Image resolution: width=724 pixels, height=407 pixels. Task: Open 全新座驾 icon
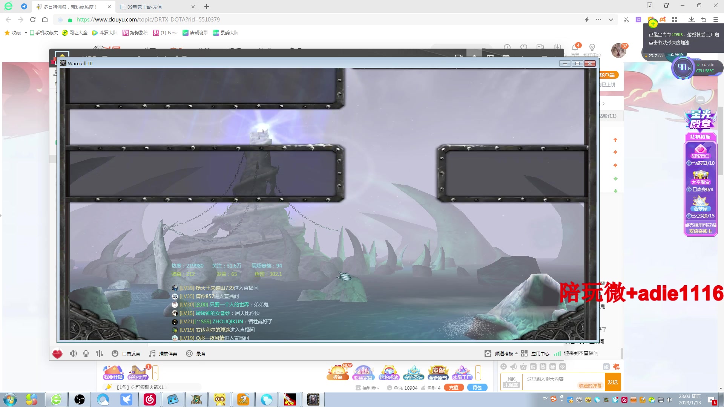pos(438,373)
